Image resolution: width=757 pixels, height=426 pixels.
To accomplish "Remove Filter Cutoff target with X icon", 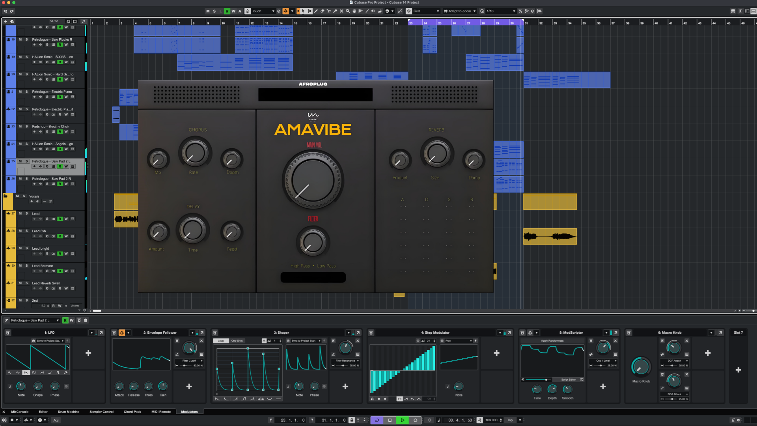I will point(201,341).
